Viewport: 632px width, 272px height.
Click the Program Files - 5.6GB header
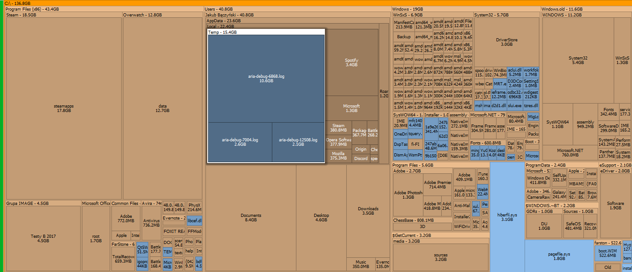pyautogui.click(x=441, y=165)
